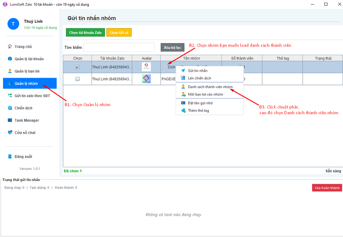
Task: Click the Trang chủ home icon
Action: click(x=10, y=46)
